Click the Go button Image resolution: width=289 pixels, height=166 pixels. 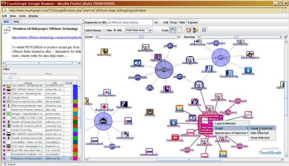[156, 22]
